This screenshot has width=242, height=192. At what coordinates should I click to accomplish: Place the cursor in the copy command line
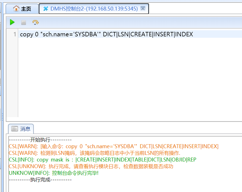click(x=106, y=34)
